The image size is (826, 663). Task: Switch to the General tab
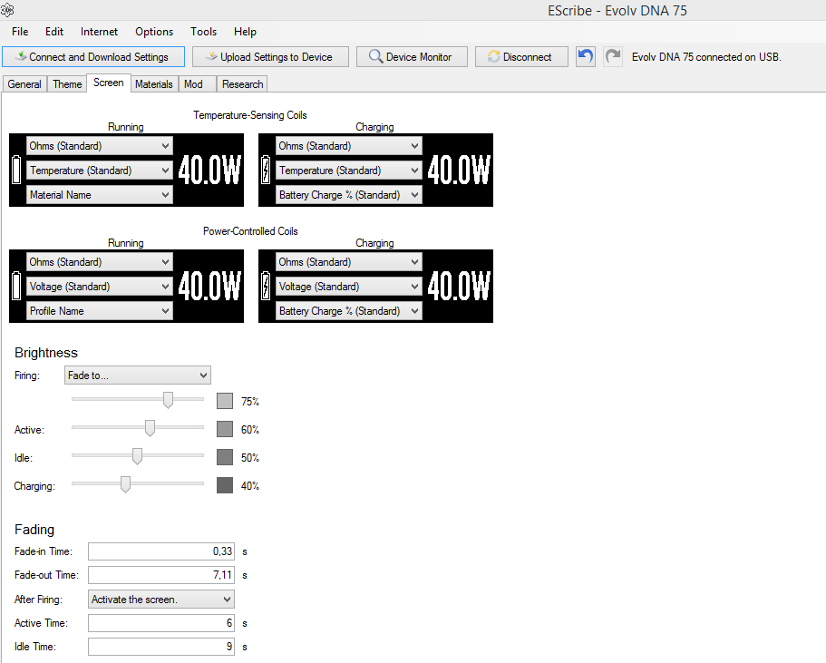tap(24, 84)
